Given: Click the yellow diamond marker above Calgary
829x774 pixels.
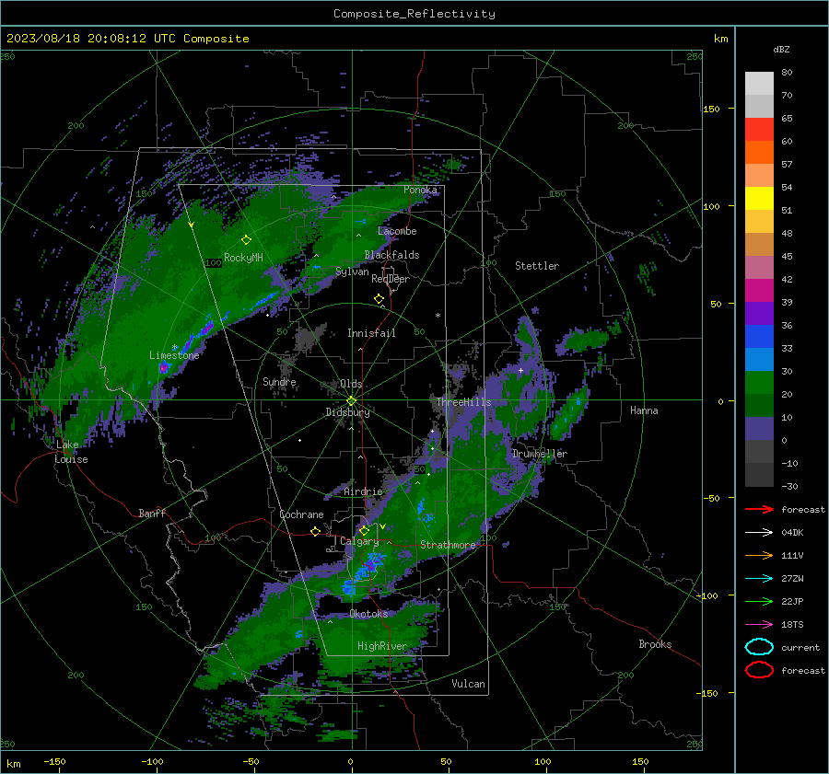Looking at the screenshot, I should coord(364,530).
